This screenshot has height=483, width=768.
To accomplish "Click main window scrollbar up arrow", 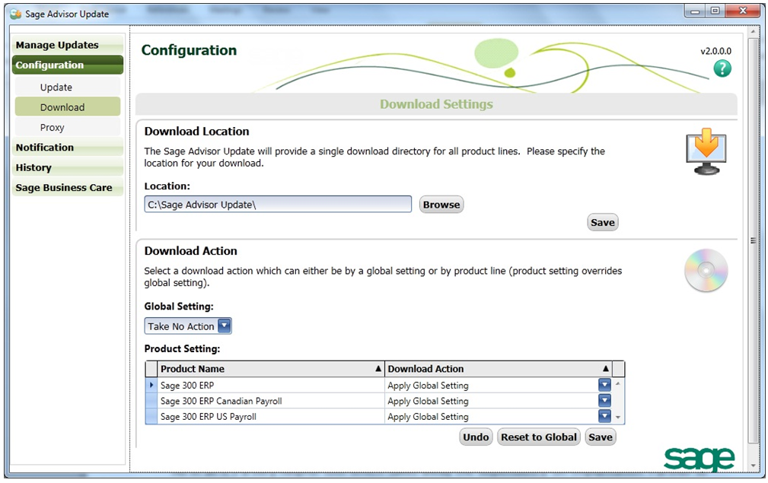I will 754,32.
